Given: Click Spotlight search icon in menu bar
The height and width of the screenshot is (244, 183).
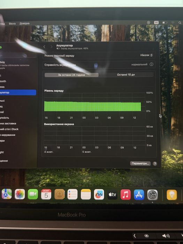Looking at the screenshot, I should coord(180,23).
